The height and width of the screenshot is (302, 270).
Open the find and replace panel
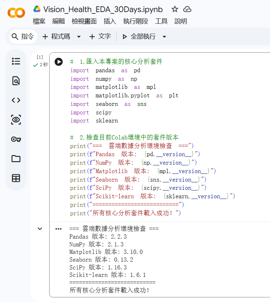(x=16, y=81)
